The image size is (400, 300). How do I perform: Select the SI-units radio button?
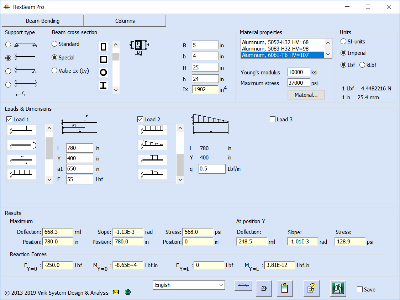point(343,42)
